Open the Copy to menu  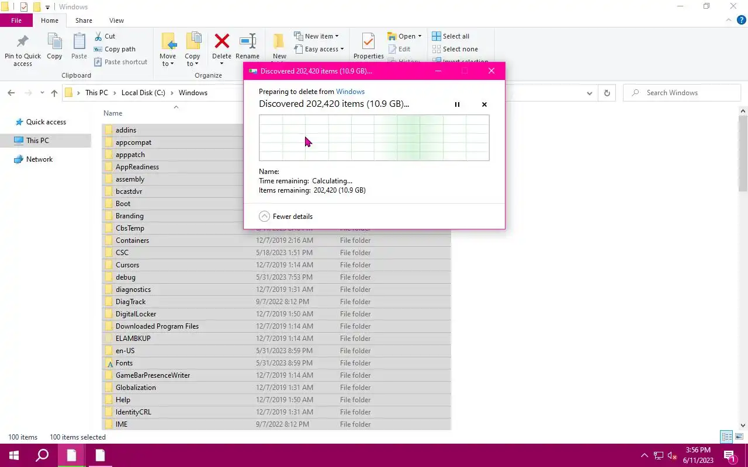tap(192, 50)
